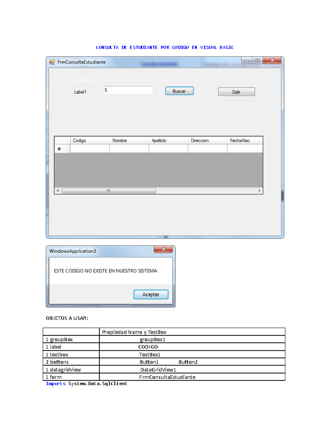330x427 pixels.
Task: Click the maximize icon on FrmConsultaEstudiante window
Action: [257, 60]
